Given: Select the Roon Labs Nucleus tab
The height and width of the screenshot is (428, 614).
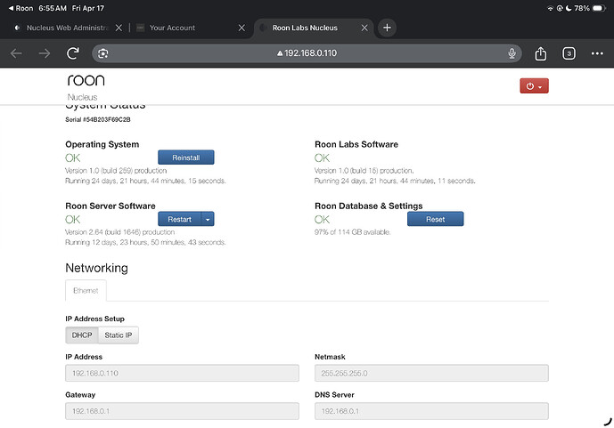Looking at the screenshot, I should click(305, 28).
